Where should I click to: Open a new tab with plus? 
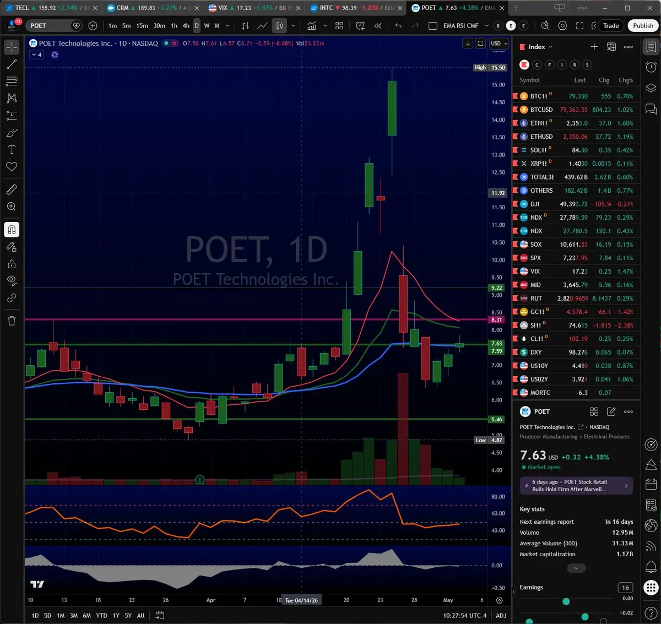point(516,8)
